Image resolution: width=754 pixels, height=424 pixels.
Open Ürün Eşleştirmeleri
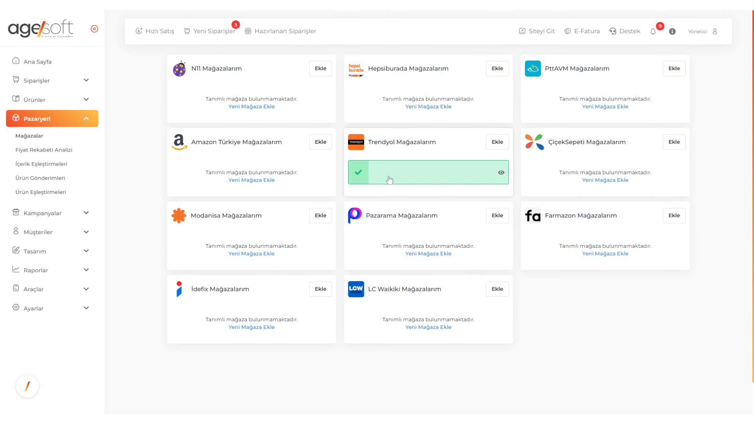[40, 192]
